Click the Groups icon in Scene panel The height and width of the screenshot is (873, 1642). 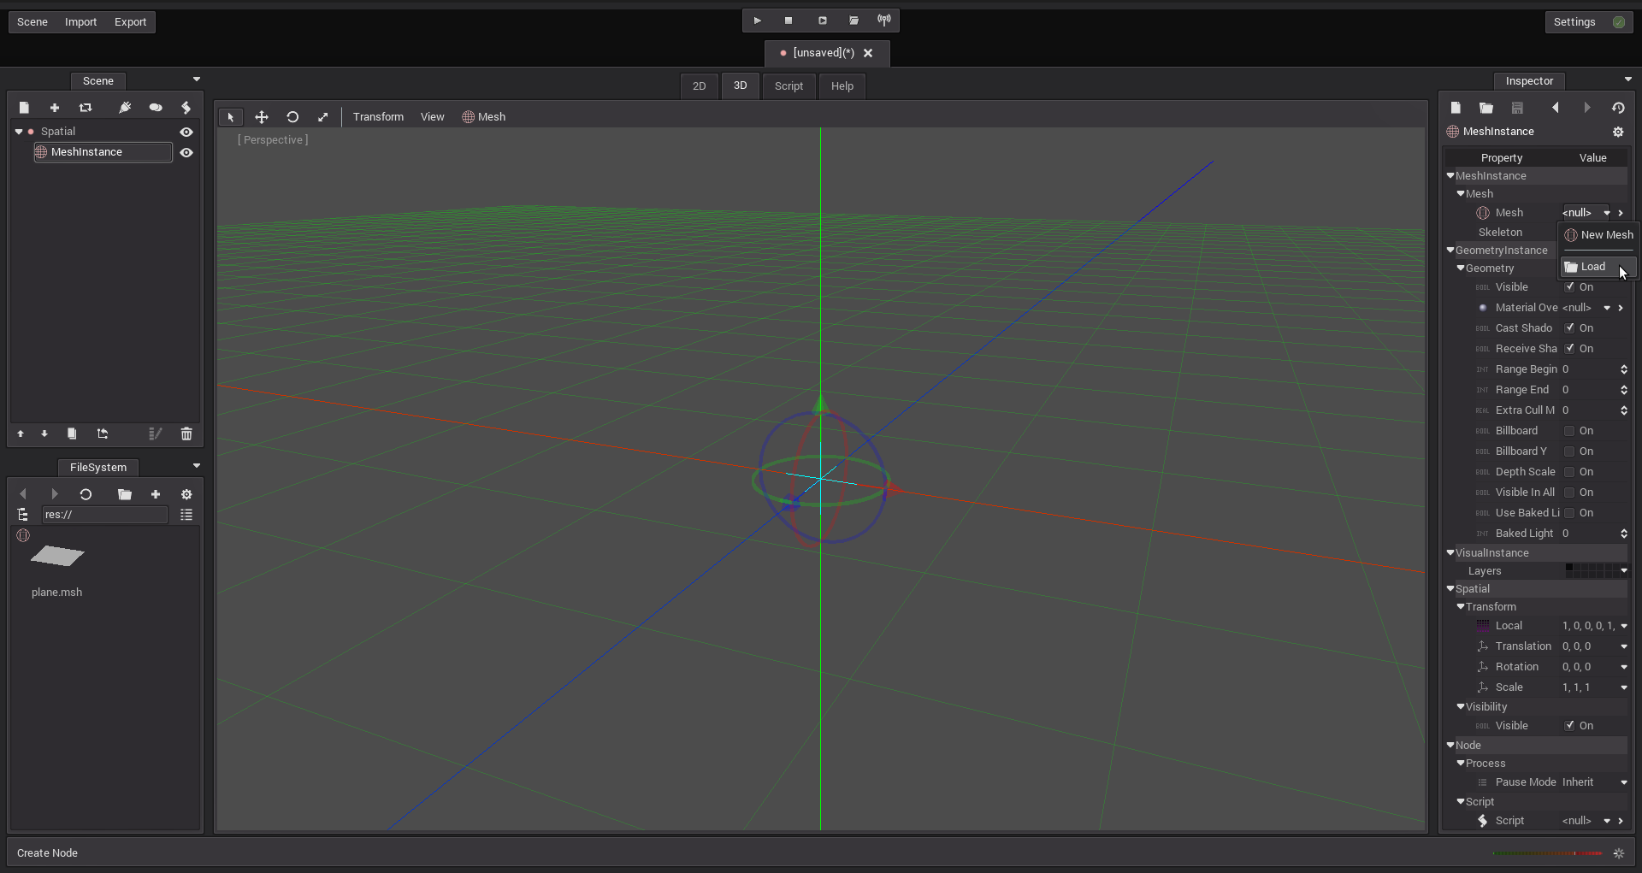click(156, 108)
